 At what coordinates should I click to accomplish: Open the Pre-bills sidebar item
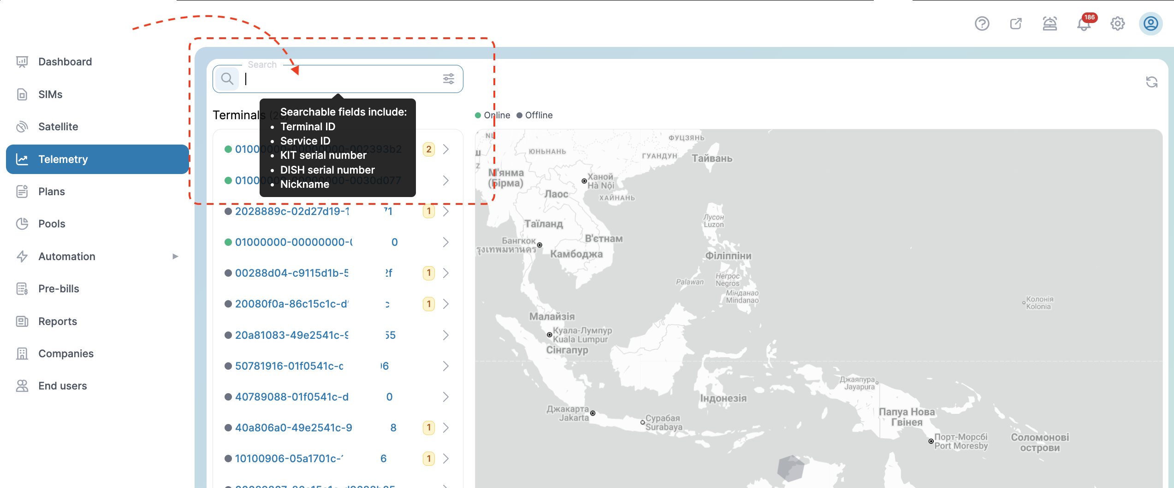(59, 289)
